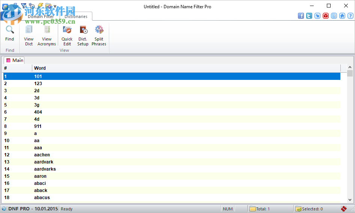
Task: Click the Split Phrases tool
Action: tap(99, 36)
